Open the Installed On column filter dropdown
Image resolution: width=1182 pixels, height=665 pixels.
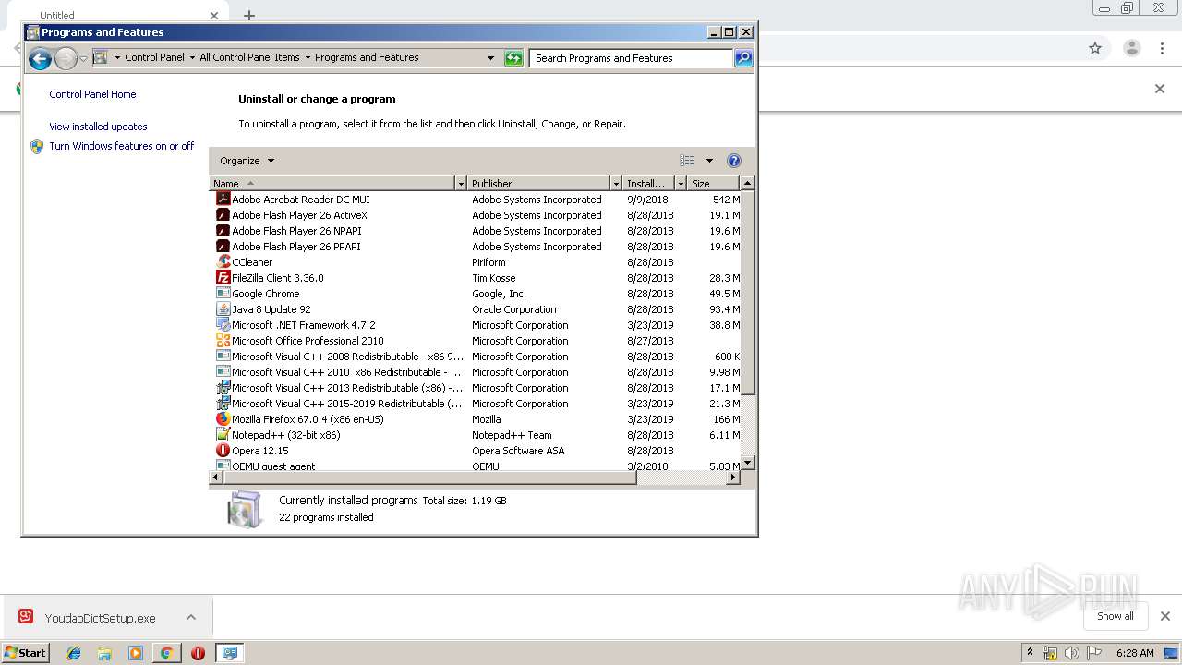click(681, 184)
